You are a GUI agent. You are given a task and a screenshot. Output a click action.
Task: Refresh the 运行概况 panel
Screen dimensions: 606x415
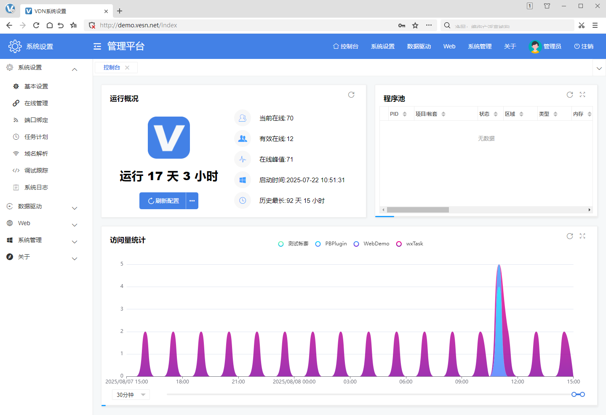(351, 95)
